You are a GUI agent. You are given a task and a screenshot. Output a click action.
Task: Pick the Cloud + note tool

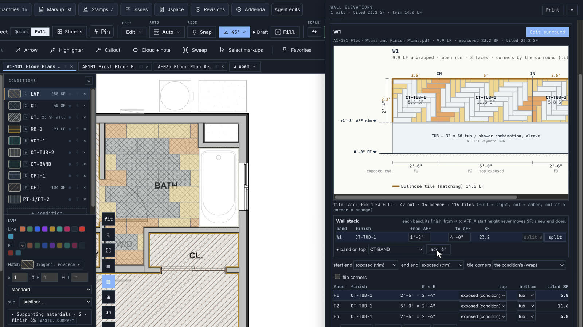(x=152, y=50)
